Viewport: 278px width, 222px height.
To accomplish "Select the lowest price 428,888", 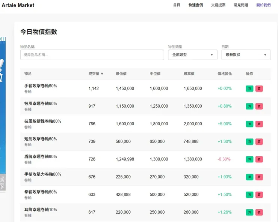I will [123, 195].
